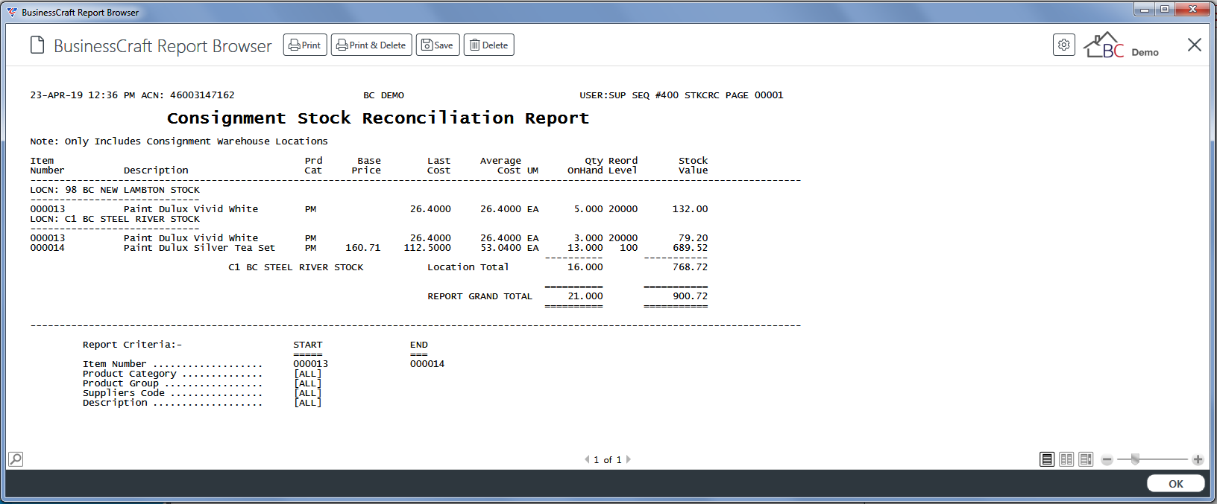Click 'Suppliers Code' criteria label

pos(124,393)
